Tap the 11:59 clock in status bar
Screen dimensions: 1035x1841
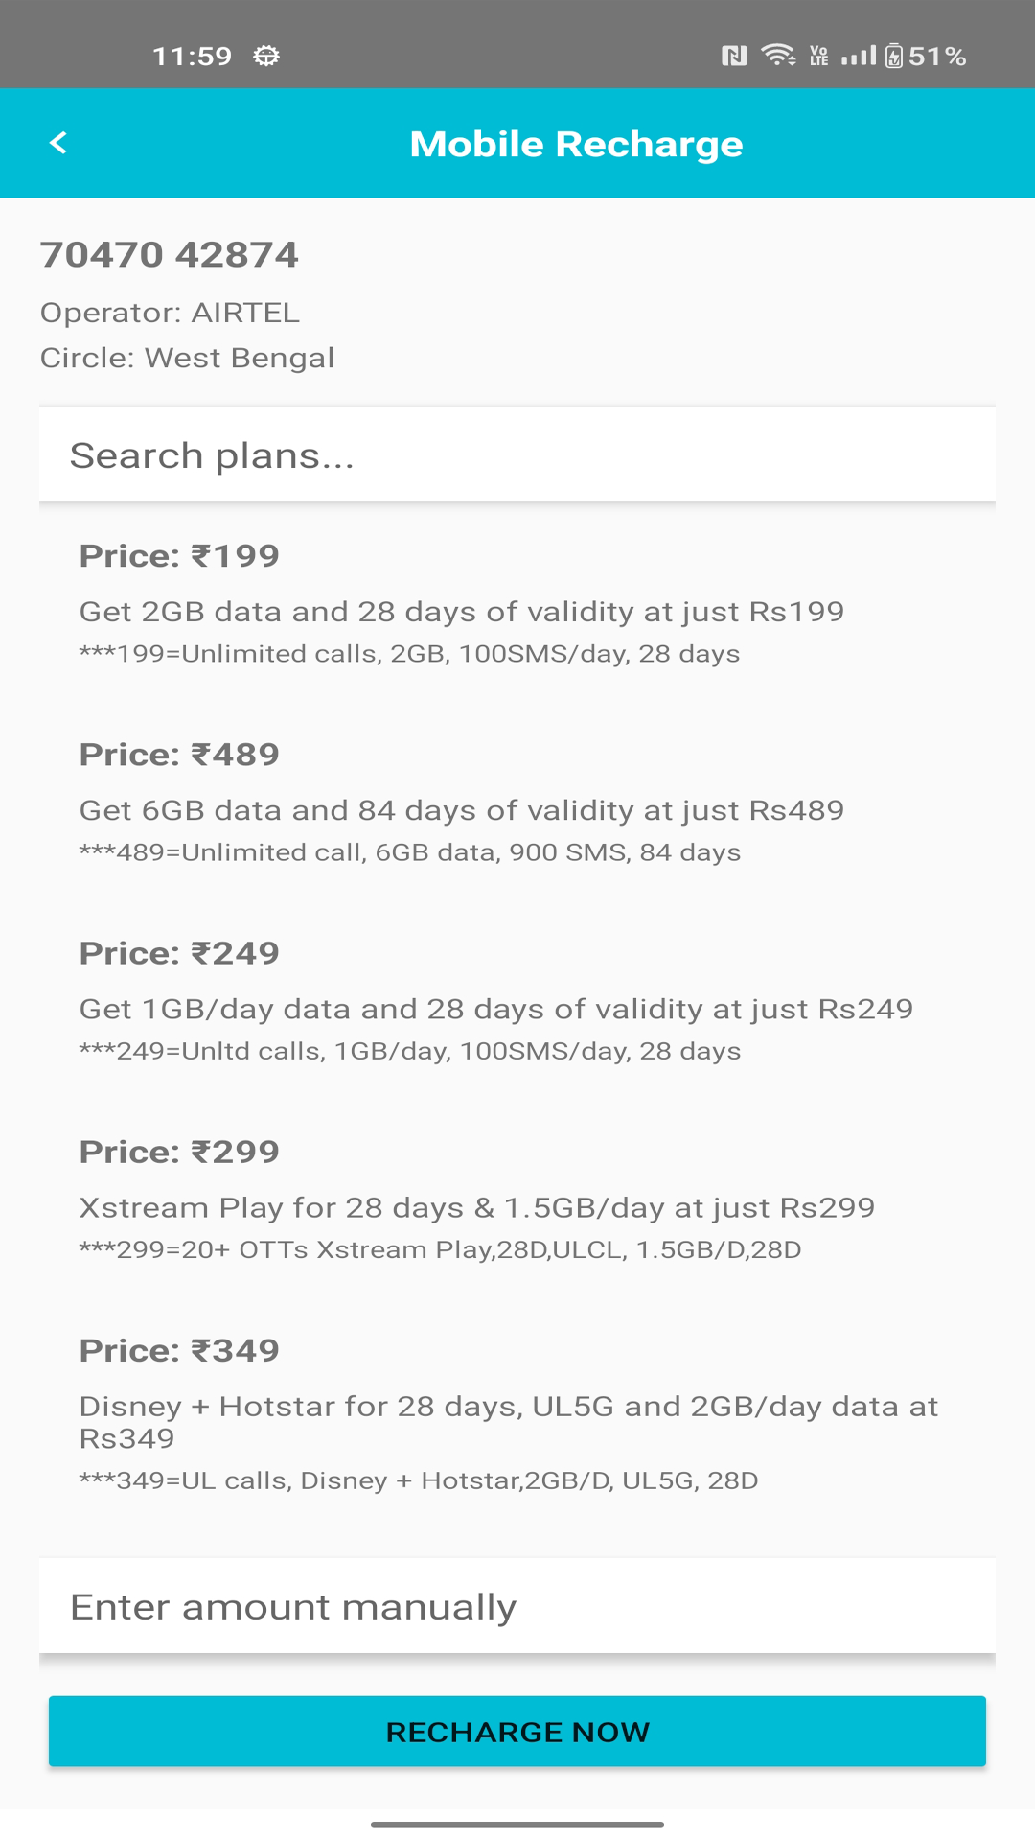[x=193, y=56]
